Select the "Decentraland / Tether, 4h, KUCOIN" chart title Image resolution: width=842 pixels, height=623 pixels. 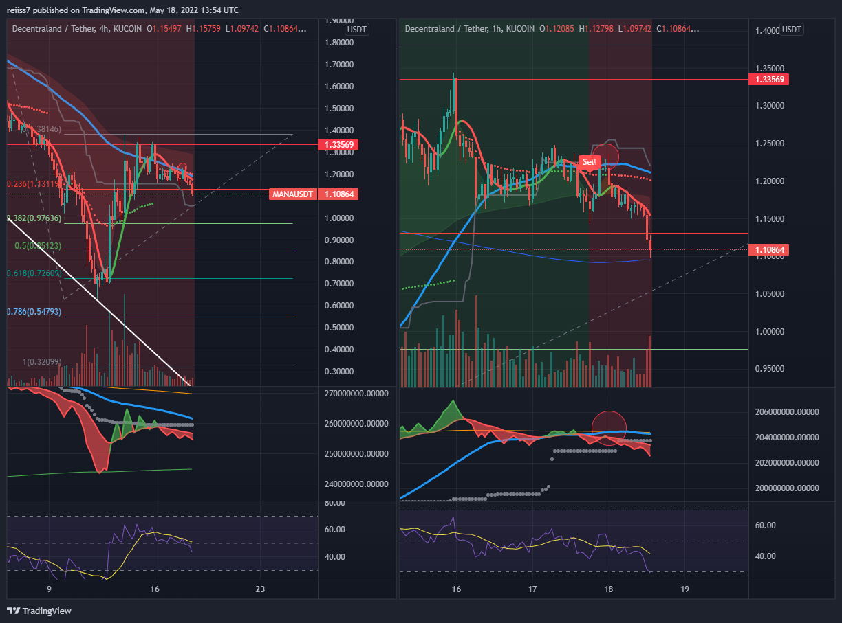76,29
